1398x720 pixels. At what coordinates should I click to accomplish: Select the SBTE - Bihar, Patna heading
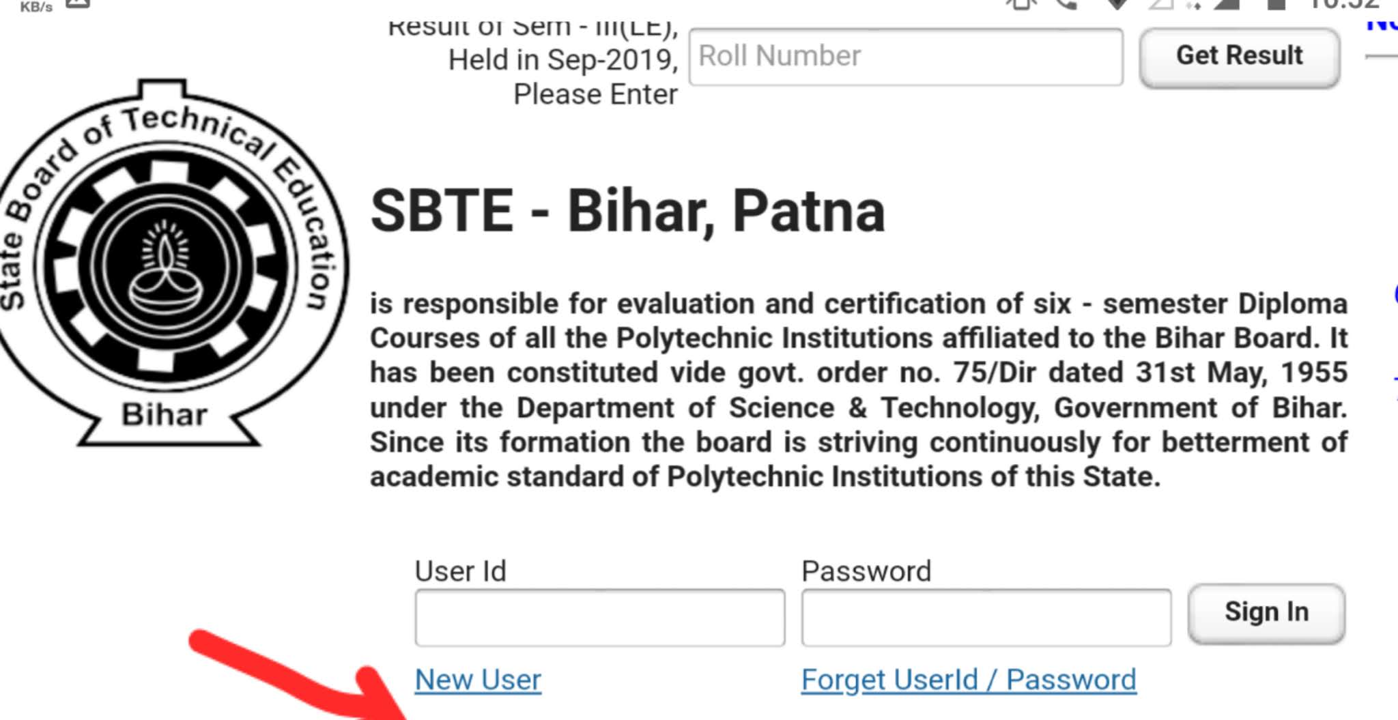coord(627,212)
